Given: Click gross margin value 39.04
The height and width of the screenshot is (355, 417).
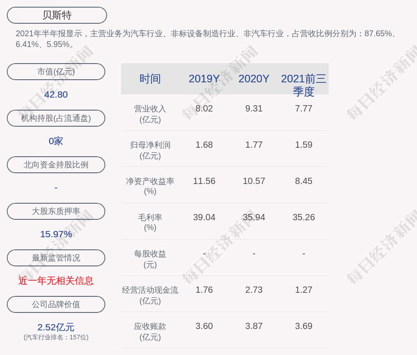Looking at the screenshot, I should 204,217.
